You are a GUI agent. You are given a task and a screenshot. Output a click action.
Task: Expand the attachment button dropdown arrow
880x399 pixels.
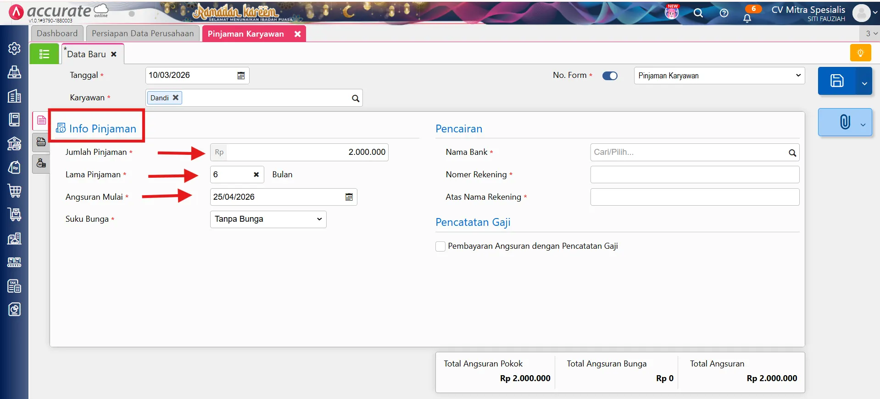click(863, 124)
